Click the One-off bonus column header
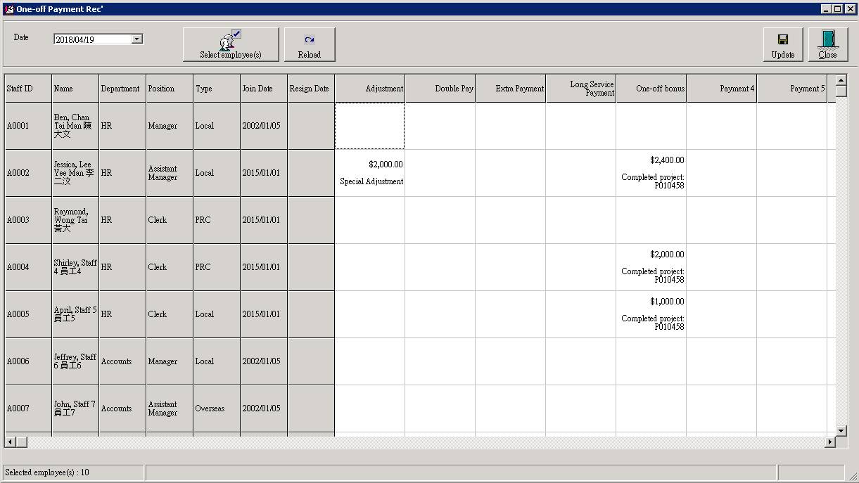Viewport: 859px width, 483px height. tap(651, 89)
